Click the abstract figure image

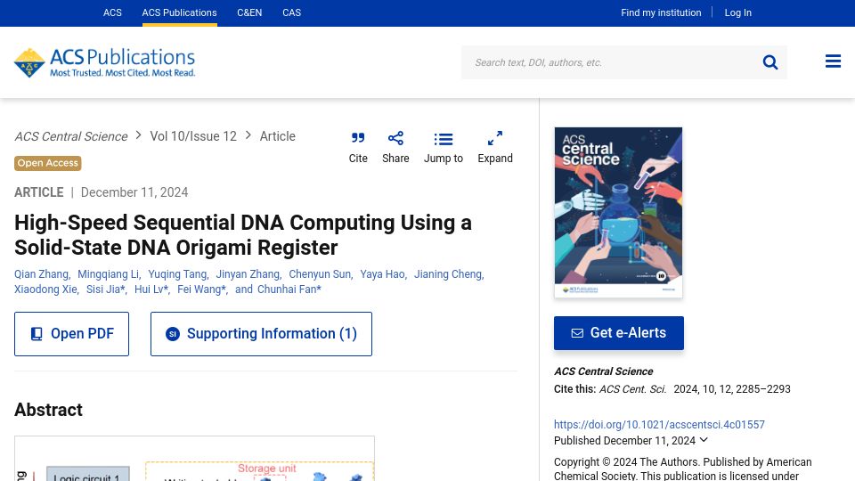point(195,459)
